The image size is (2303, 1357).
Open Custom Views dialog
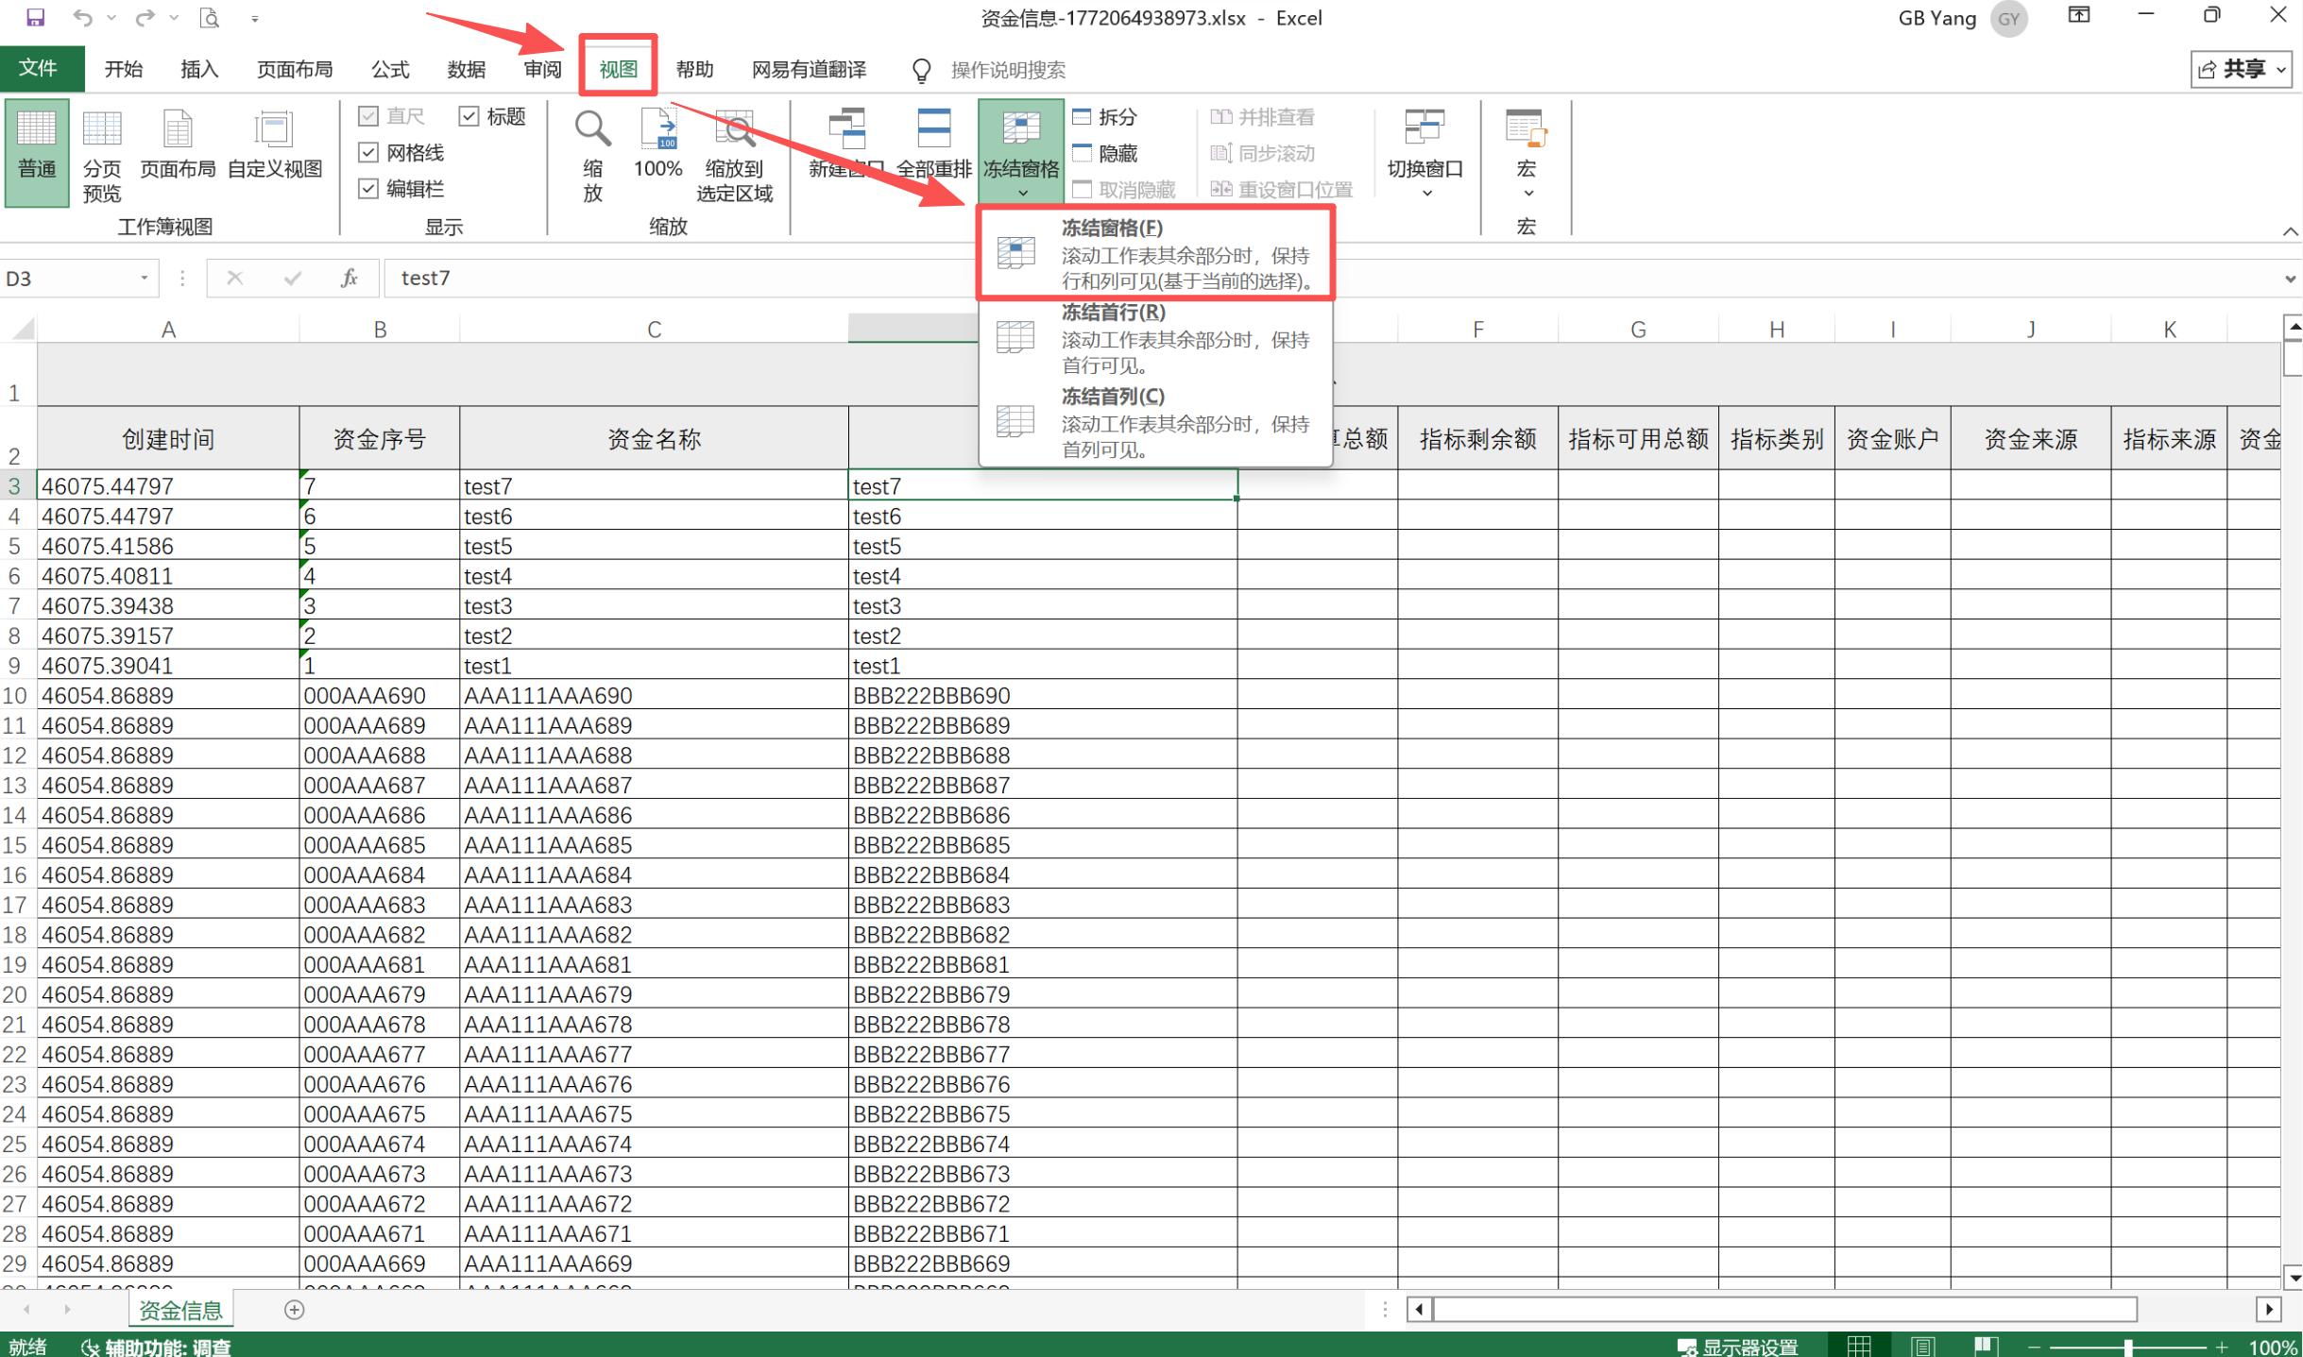click(x=275, y=144)
